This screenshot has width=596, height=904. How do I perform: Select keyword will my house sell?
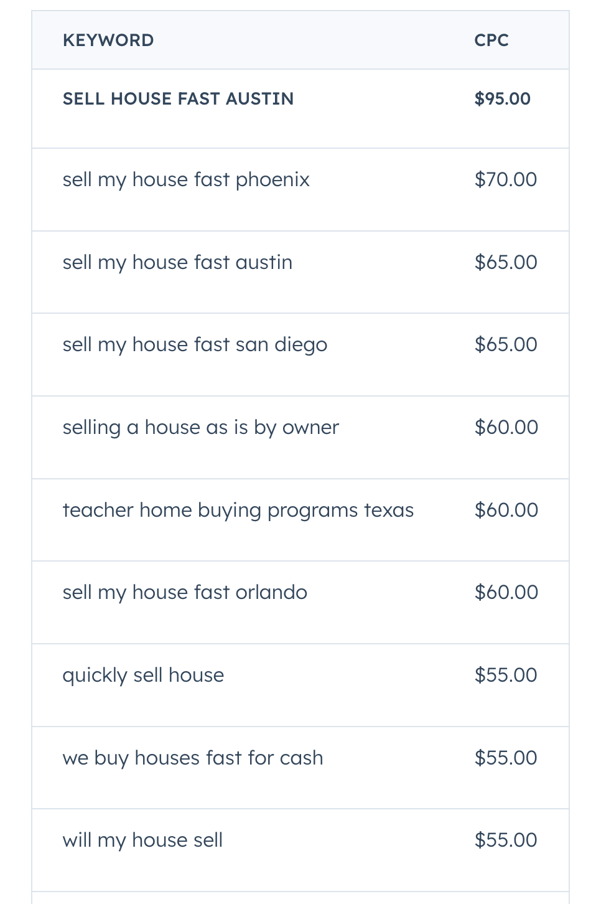coord(142,840)
